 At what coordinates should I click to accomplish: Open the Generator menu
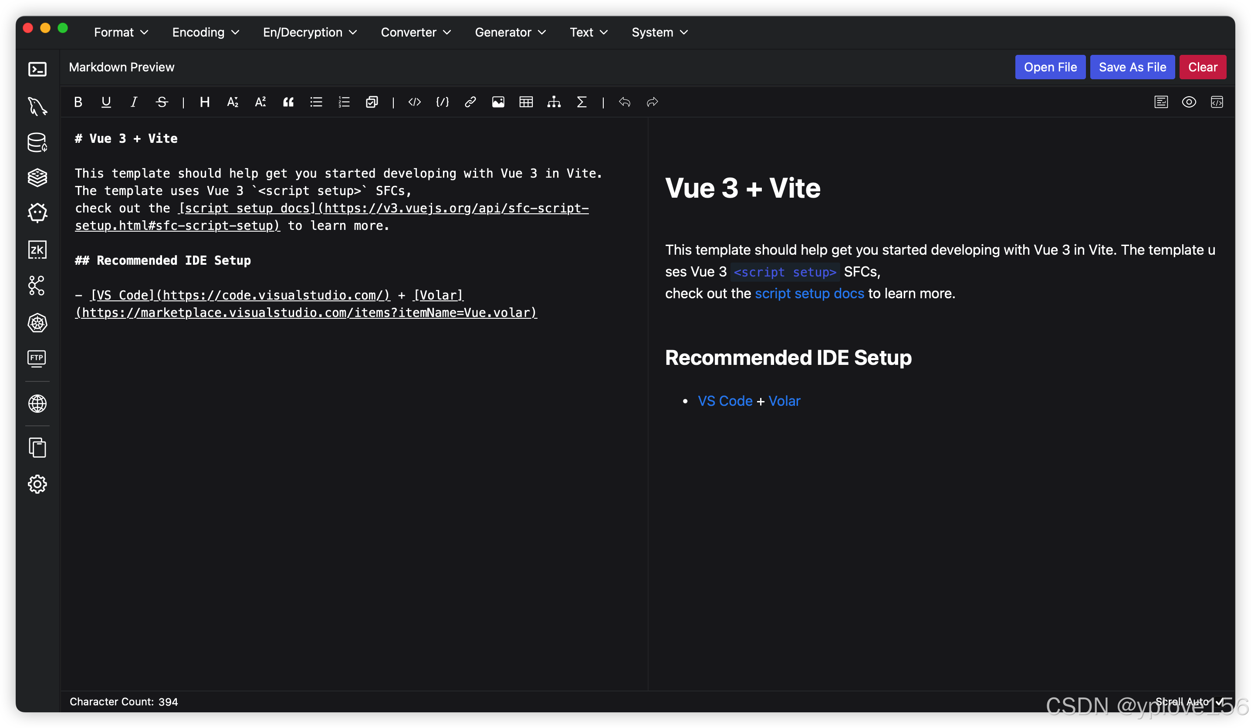coord(511,32)
